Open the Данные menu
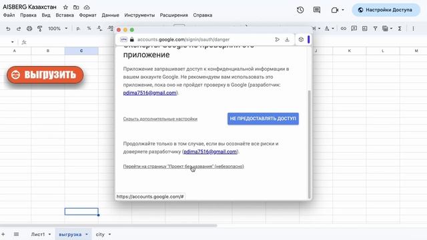The height and width of the screenshot is (240, 427). pos(110,15)
